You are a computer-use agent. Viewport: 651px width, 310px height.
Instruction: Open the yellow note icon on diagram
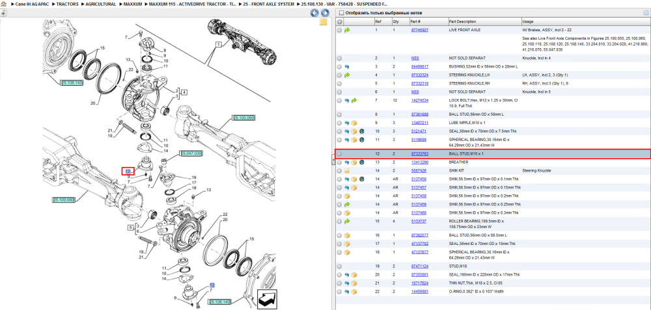click(x=324, y=22)
